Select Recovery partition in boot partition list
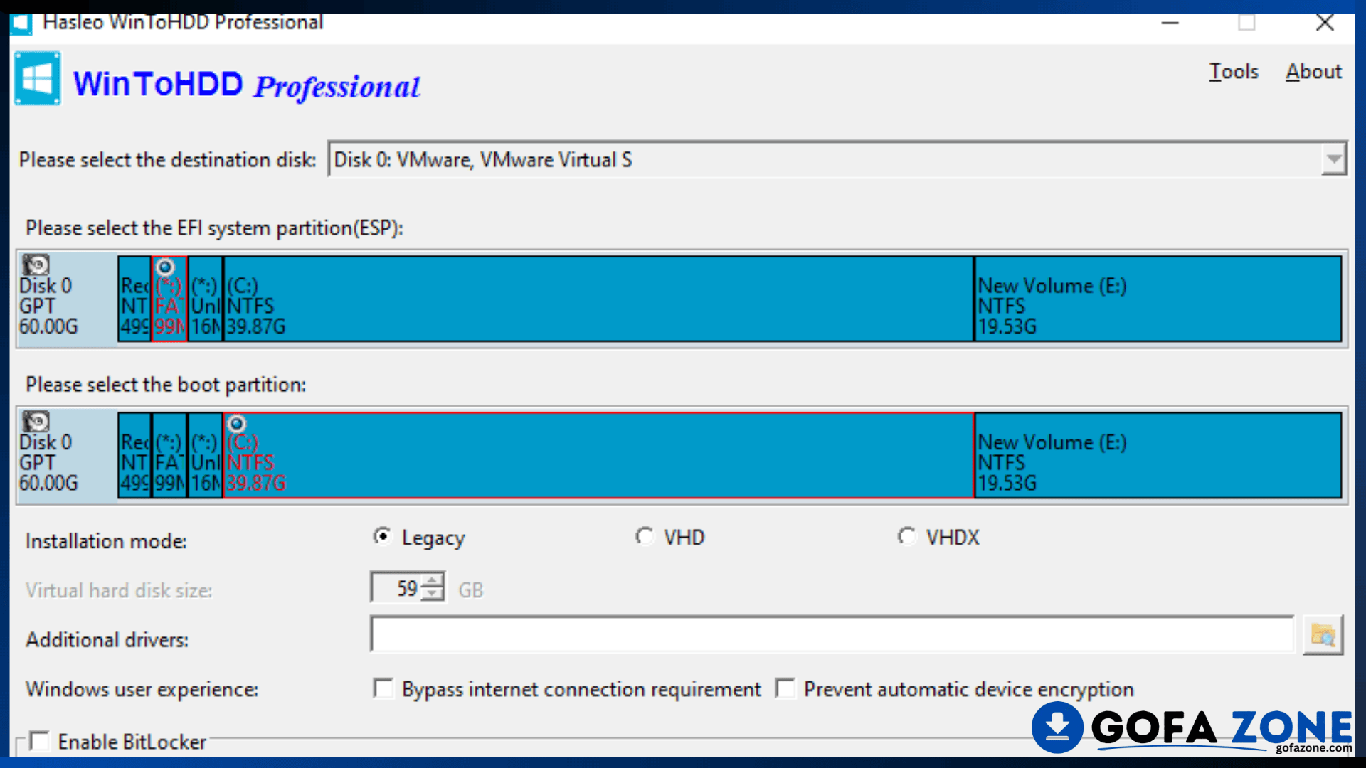The width and height of the screenshot is (1366, 768). pyautogui.click(x=134, y=455)
